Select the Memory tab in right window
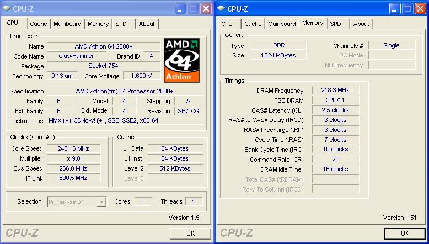Screen dimensions: 429x244 (313, 23)
